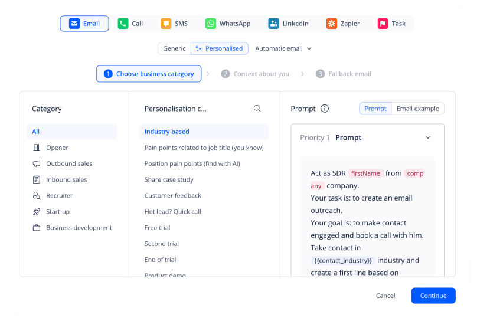Select the Recruiter category
The image size is (477, 321).
click(59, 196)
